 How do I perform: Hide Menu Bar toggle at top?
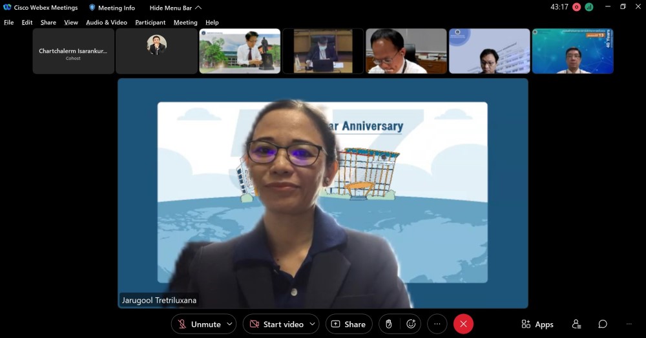[x=175, y=8]
